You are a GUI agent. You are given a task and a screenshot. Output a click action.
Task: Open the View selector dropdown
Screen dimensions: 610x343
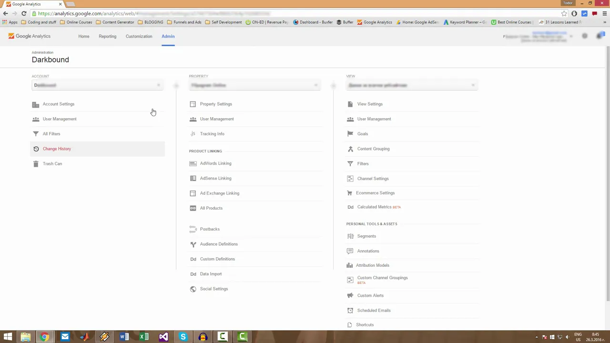click(412, 85)
